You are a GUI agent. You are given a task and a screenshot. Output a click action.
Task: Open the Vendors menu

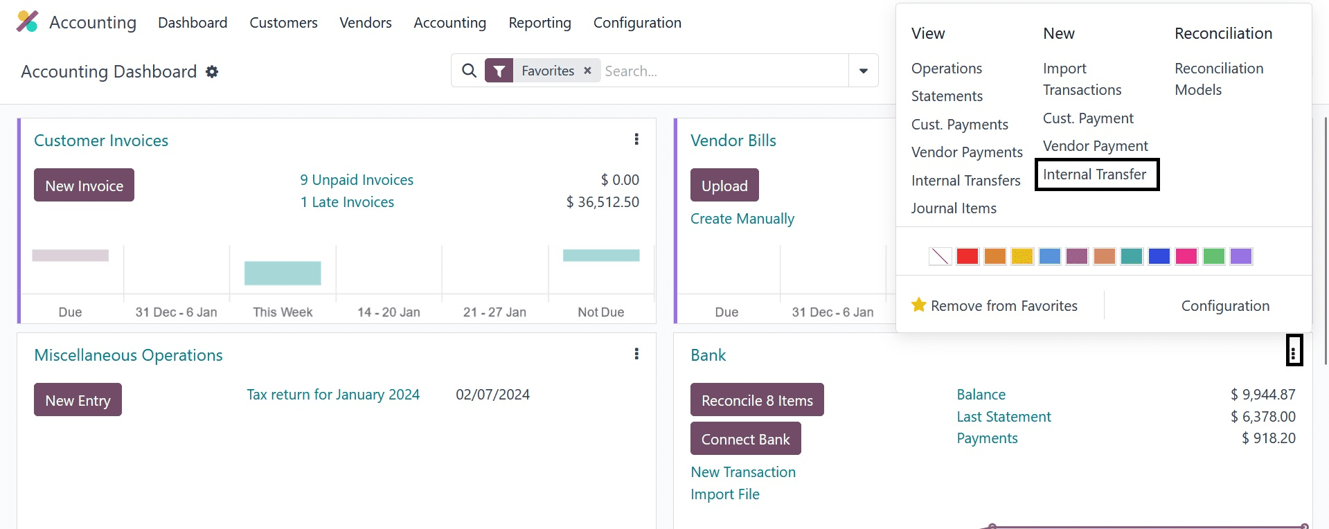pos(366,23)
